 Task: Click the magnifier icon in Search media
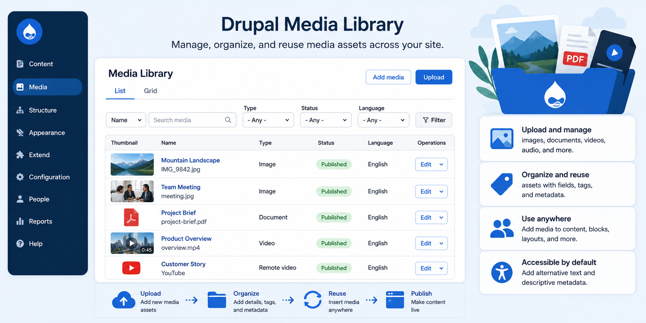point(228,120)
